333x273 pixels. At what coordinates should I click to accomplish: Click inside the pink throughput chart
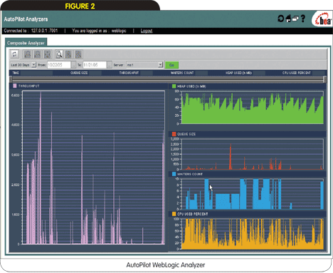click(x=93, y=168)
